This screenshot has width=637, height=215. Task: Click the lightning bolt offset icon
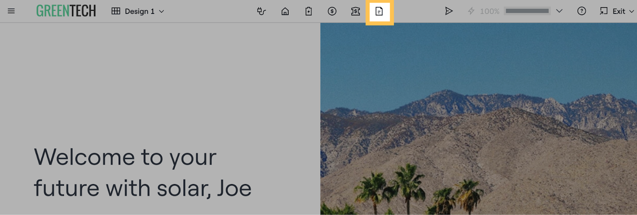(x=471, y=11)
